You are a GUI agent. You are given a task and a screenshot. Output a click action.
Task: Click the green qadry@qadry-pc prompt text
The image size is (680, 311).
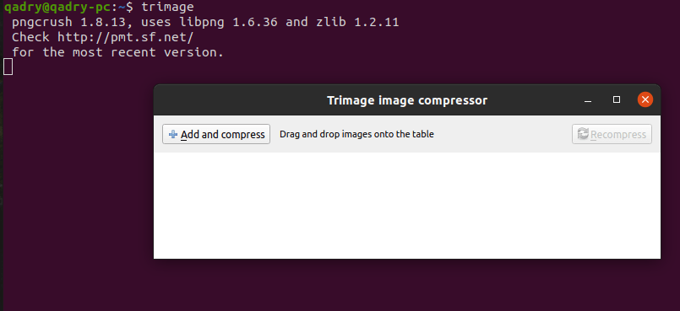click(57, 7)
